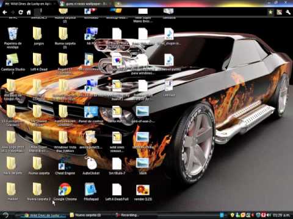The width and height of the screenshot is (293, 219).
Task: Open the page menu icon beside the wrench
Action: (x=279, y=12)
